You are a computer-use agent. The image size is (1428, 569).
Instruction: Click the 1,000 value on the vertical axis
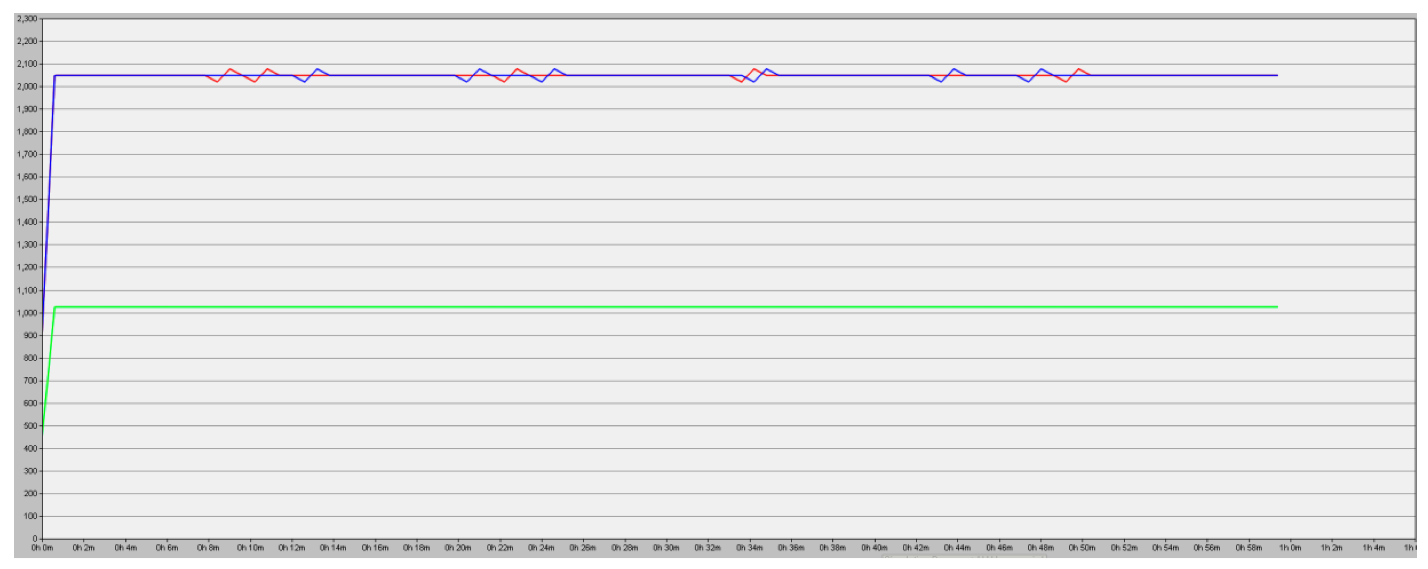click(27, 313)
